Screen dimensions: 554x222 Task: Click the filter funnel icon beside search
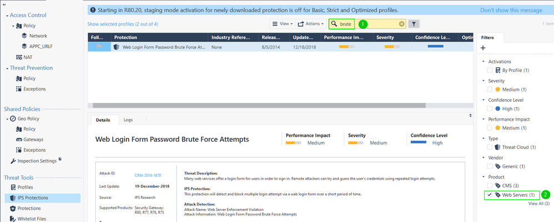click(414, 24)
